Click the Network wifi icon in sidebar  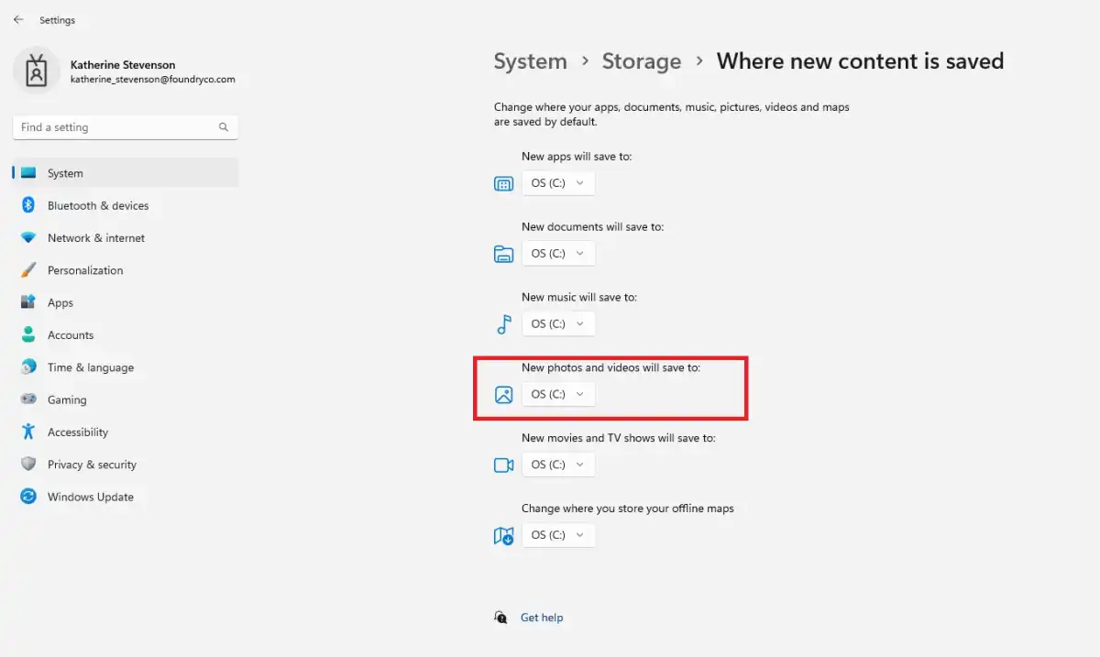(x=28, y=238)
